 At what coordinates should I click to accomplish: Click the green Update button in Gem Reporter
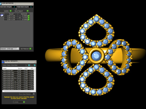pyautogui.click(x=11, y=11)
